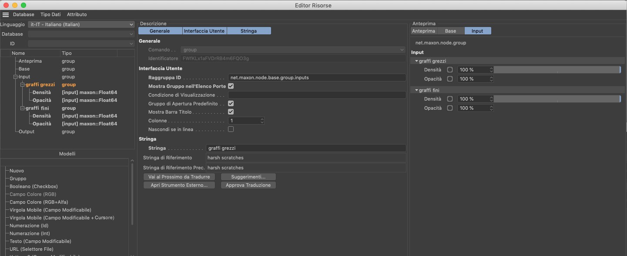The image size is (627, 256).
Task: Toggle circle button for Opacità in graffi grezzi preview
Action: pos(450,79)
